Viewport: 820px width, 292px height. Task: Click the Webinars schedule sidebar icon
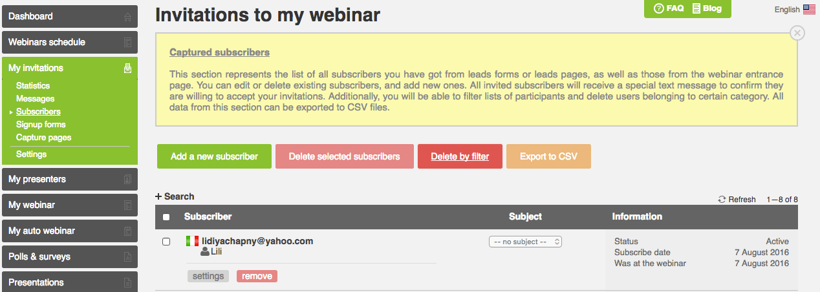[x=127, y=43]
